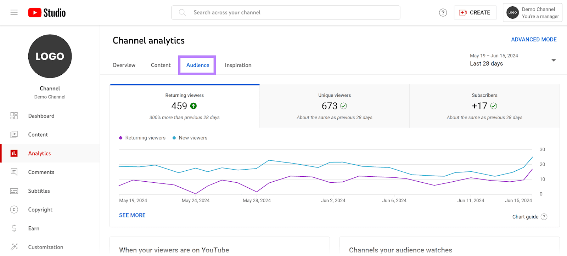Open the Comments section icon
This screenshot has width=567, height=256.
coord(14,172)
